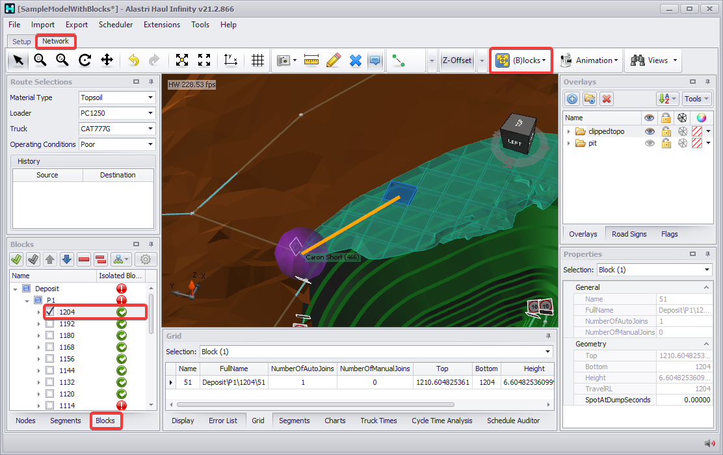Screen dimensions: 723x455
Task: Open the clippedtopo color swatch
Action: click(x=697, y=131)
